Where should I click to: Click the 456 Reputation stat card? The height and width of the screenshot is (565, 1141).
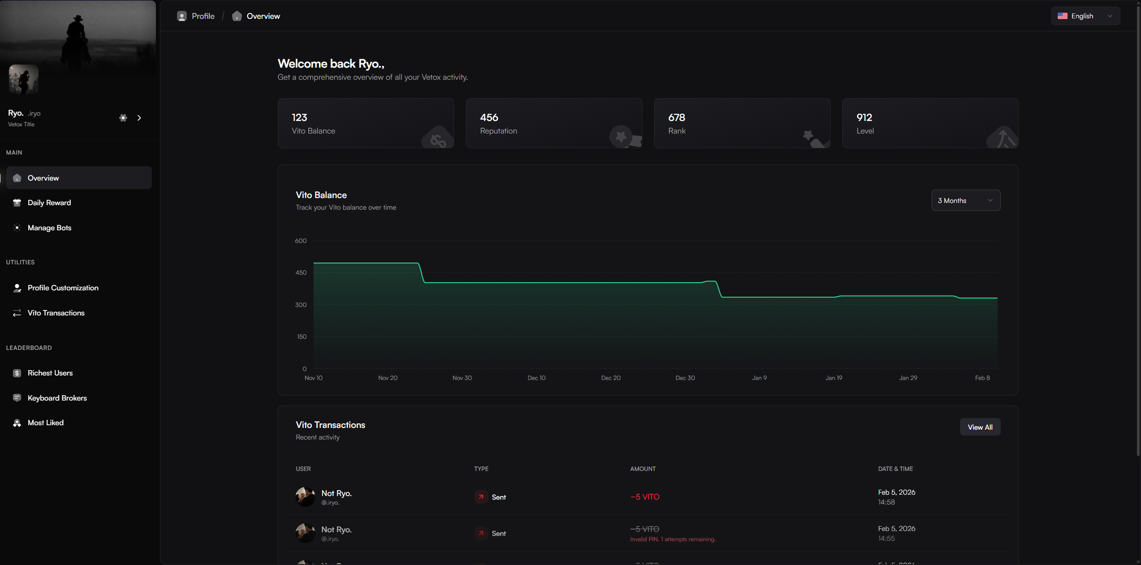click(554, 123)
